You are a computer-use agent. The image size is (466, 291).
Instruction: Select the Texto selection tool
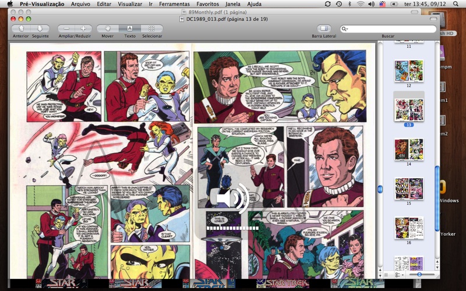(x=130, y=29)
